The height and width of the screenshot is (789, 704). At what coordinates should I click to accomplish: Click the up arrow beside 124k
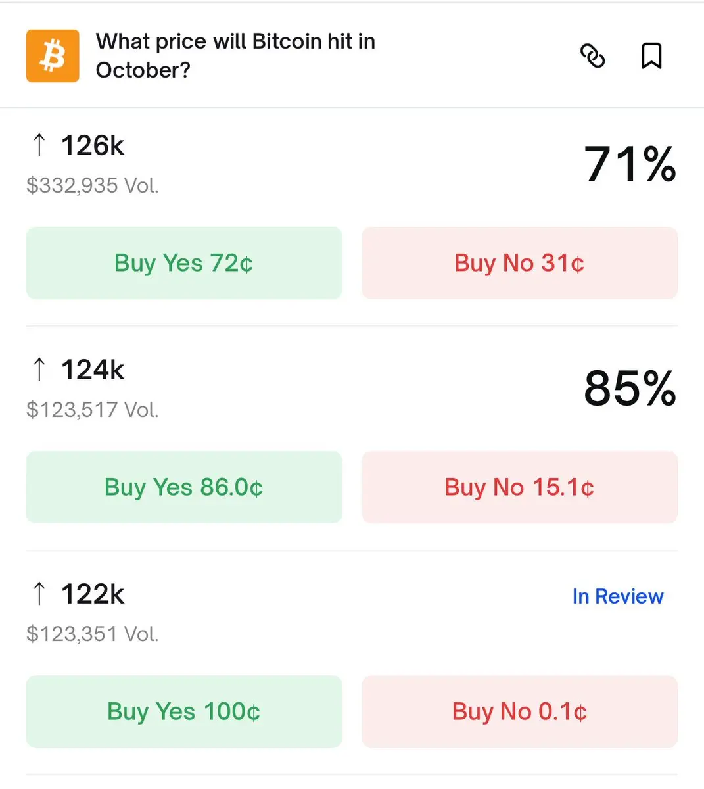click(x=39, y=370)
